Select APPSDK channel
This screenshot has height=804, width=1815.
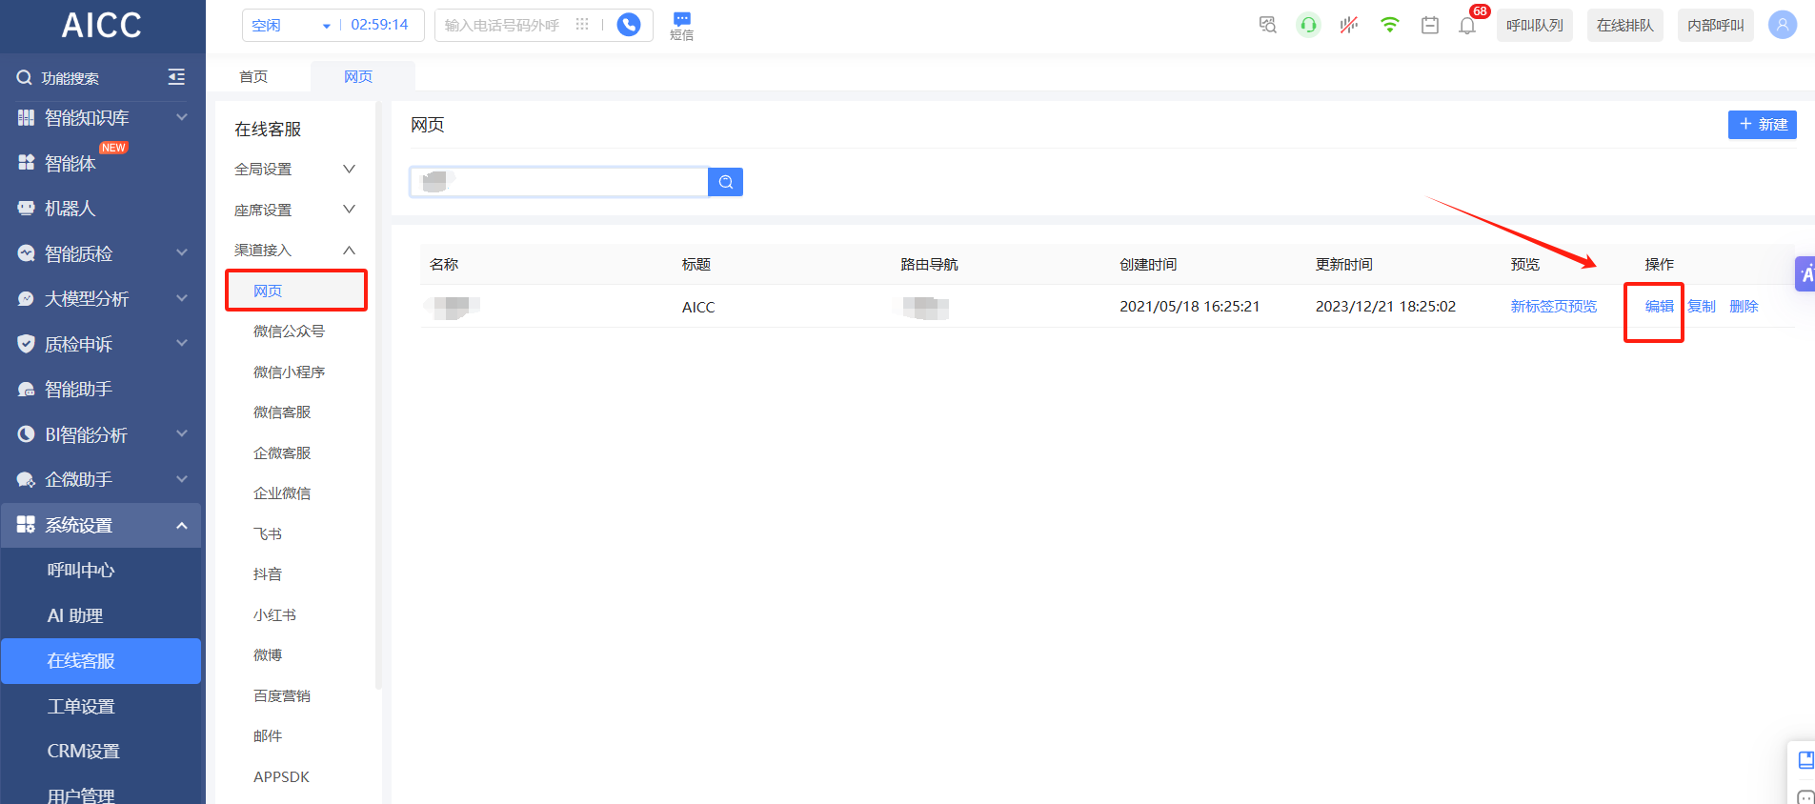281,776
